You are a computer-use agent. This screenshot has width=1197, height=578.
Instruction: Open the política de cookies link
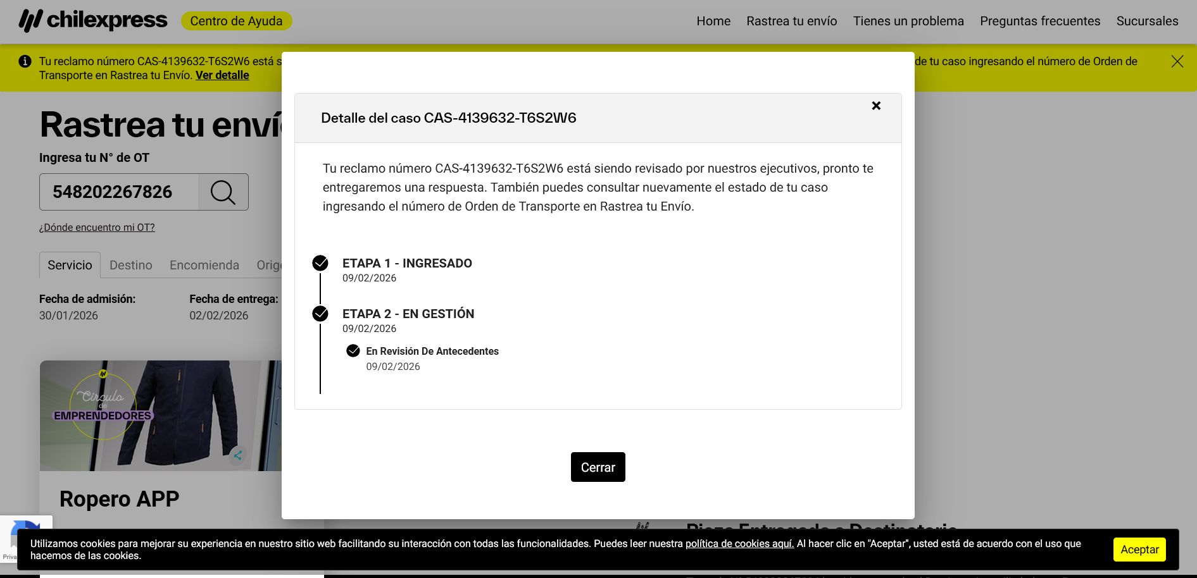click(x=739, y=544)
